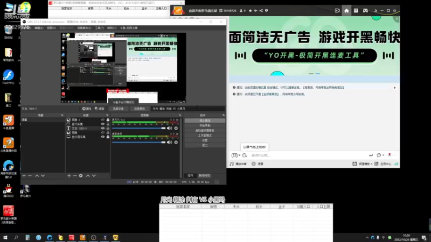The width and height of the screenshot is (431, 242).
Task: Toggle visibility eye for 显示器采集 source
Action: tap(102, 137)
